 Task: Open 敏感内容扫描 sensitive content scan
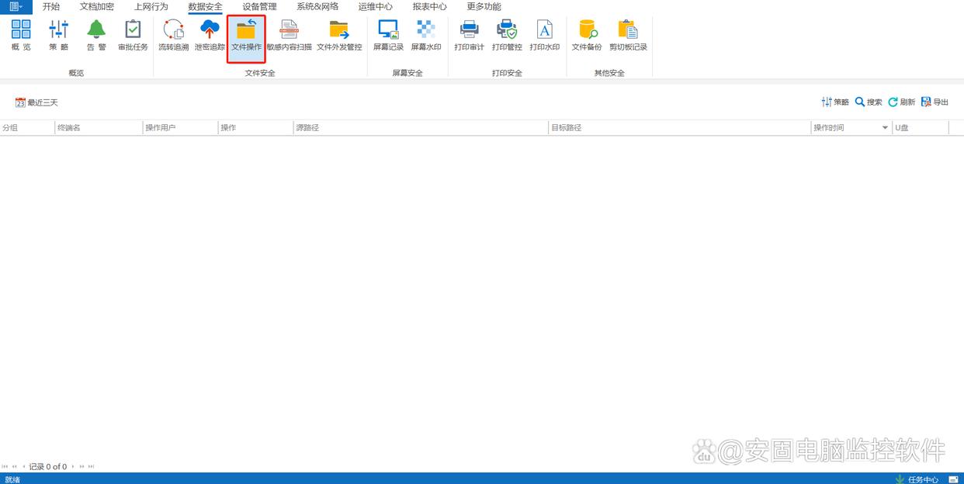pyautogui.click(x=289, y=36)
